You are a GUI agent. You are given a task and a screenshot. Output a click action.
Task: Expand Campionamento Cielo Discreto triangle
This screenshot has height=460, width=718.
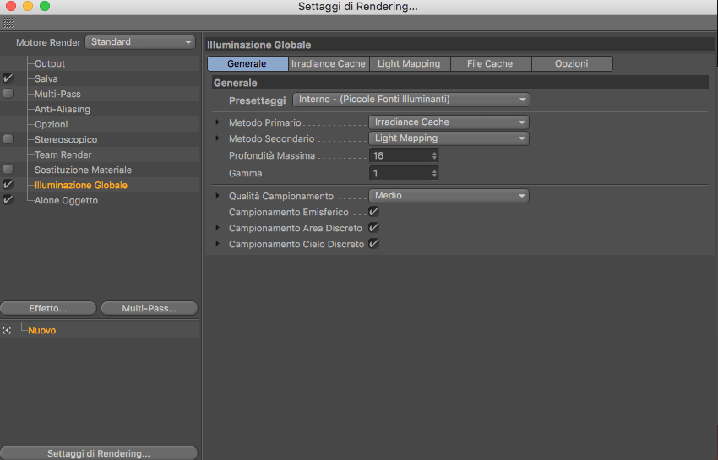click(x=217, y=244)
